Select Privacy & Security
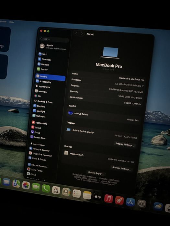Image resolution: width=170 pixels, height=226 pixels. click(39, 149)
